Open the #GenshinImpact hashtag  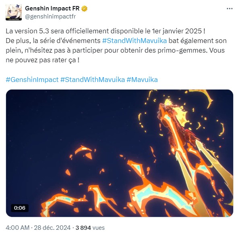click(x=32, y=80)
